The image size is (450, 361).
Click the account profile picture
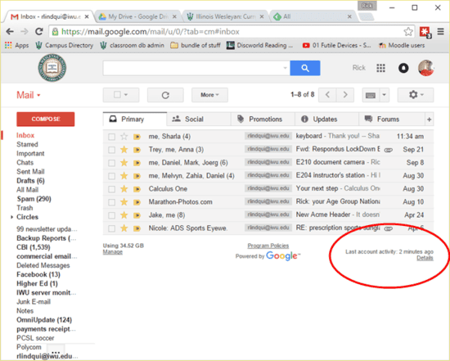pyautogui.click(x=426, y=68)
